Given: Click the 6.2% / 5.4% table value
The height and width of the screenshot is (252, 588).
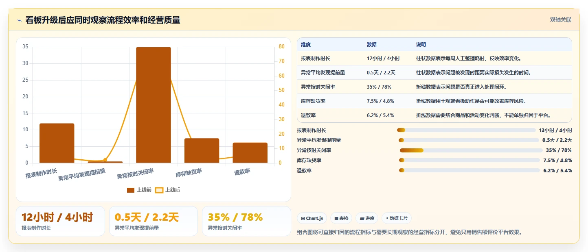Looking at the screenshot, I should tap(380, 115).
